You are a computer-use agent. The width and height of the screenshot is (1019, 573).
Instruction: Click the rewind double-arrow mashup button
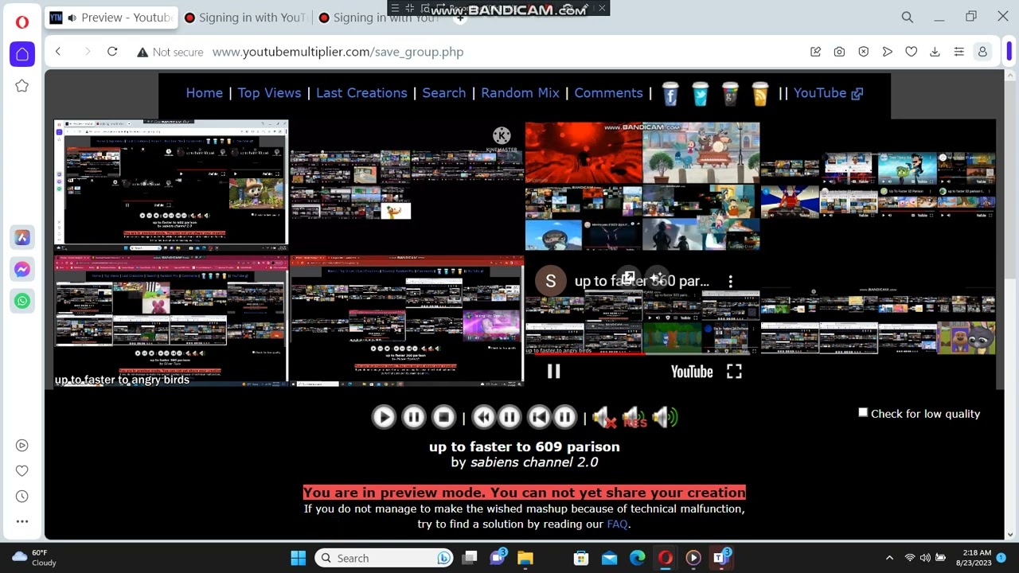pos(483,417)
